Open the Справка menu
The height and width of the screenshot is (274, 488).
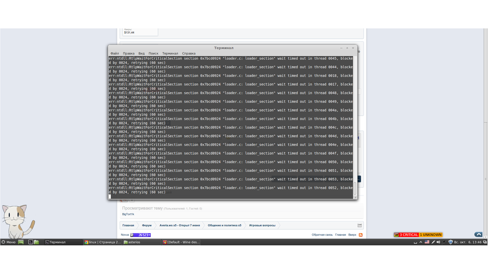coord(188,54)
